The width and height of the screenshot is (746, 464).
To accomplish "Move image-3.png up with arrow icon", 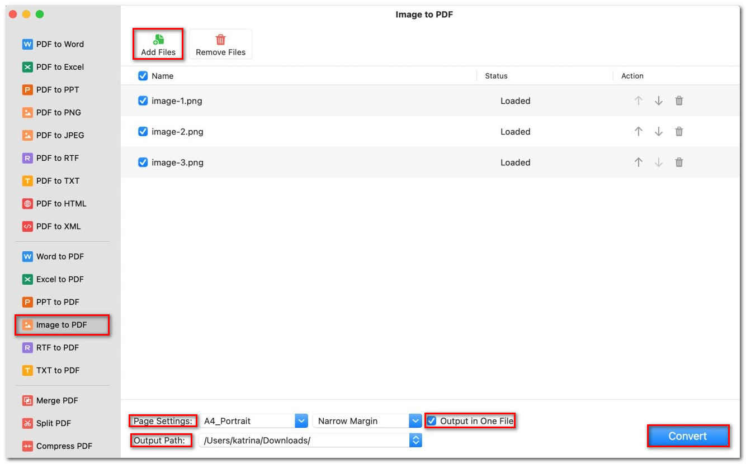I will [638, 162].
